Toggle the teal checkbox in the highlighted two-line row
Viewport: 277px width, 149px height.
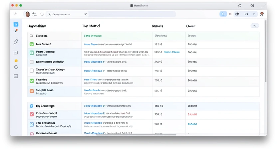coord(32,53)
